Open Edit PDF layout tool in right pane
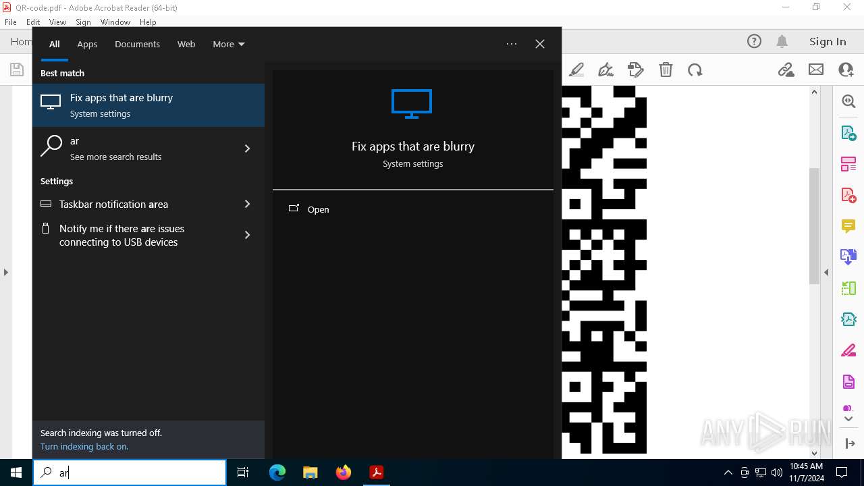Viewport: 864px width, 486px height. click(848, 164)
